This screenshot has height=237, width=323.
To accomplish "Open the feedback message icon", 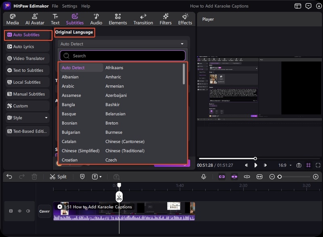I will click(x=308, y=6).
